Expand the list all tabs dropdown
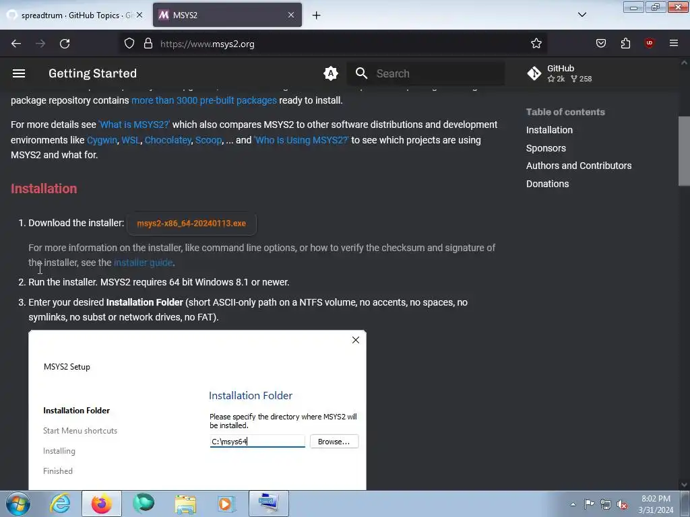The height and width of the screenshot is (517, 690). click(582, 15)
